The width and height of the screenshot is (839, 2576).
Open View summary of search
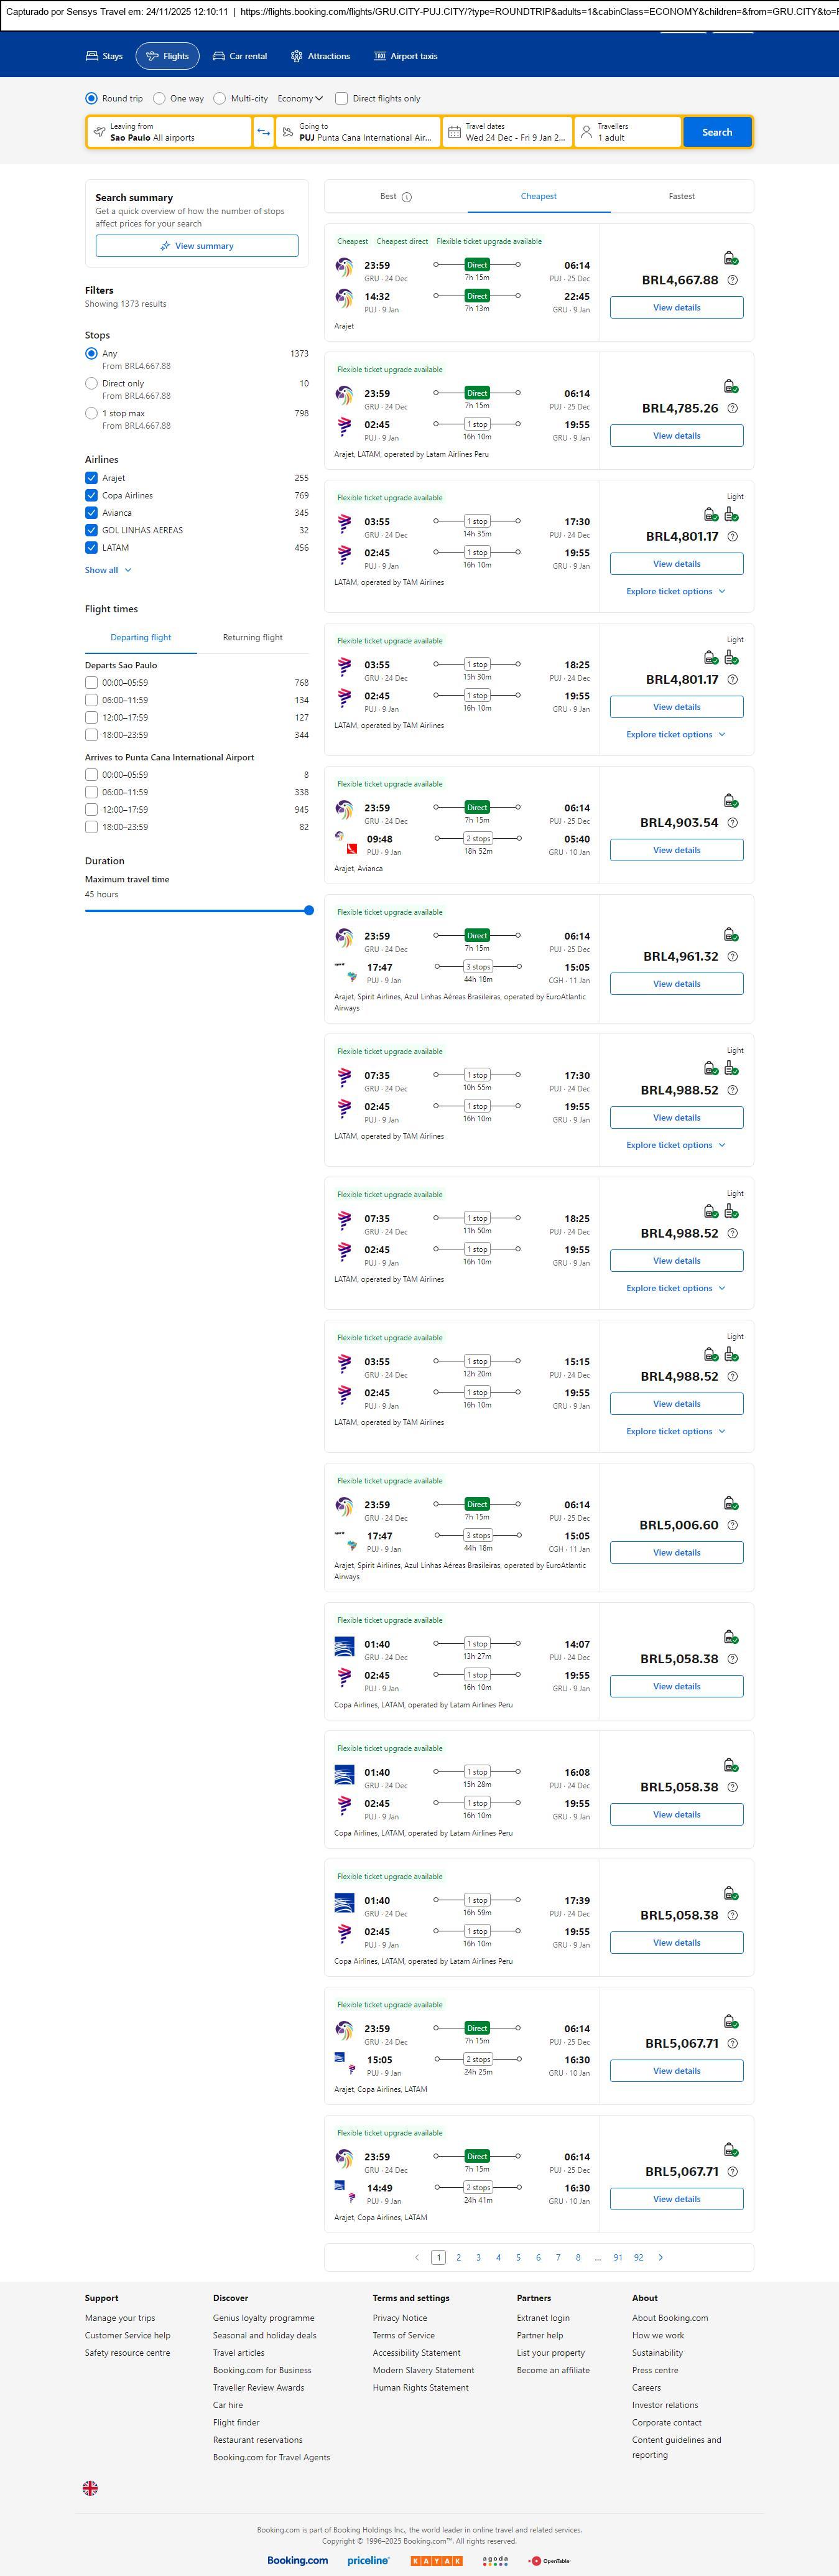point(197,246)
